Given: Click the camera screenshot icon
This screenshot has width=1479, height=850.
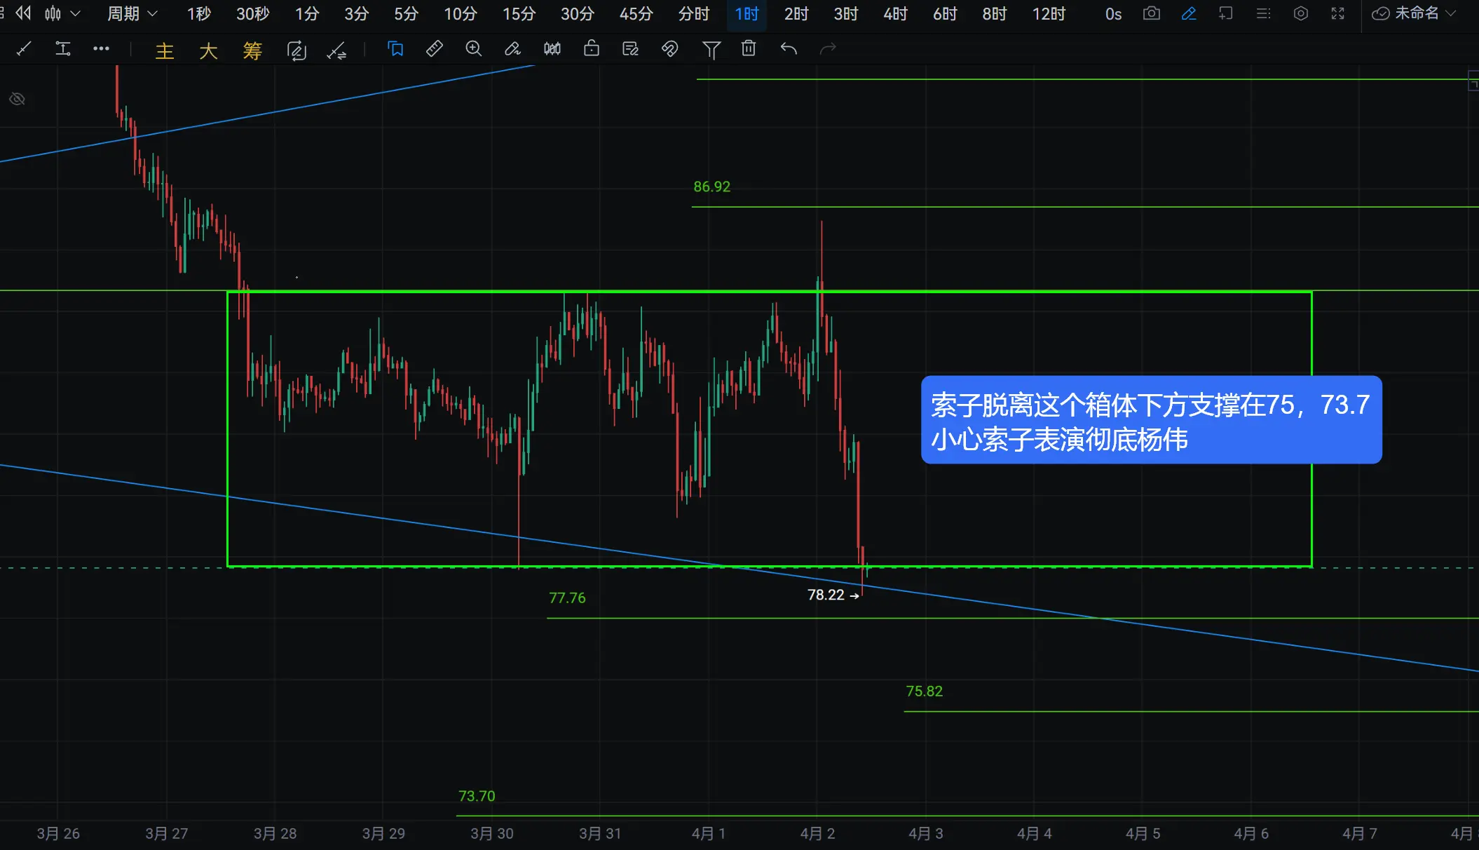Looking at the screenshot, I should [1152, 13].
